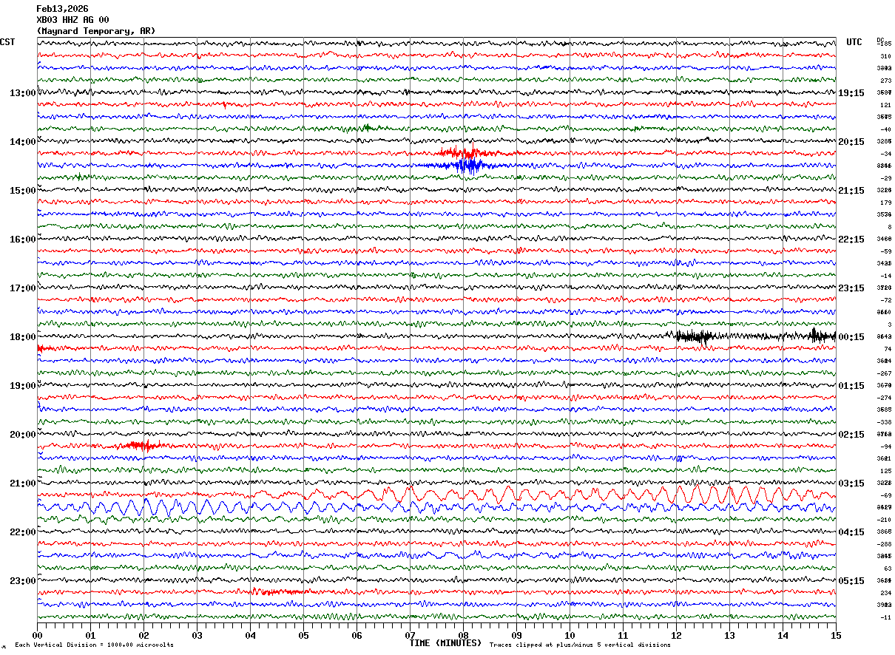Viewport: 895px width, 655px height.
Task: Click the 18:00 CST hour label
Action: click(22, 337)
